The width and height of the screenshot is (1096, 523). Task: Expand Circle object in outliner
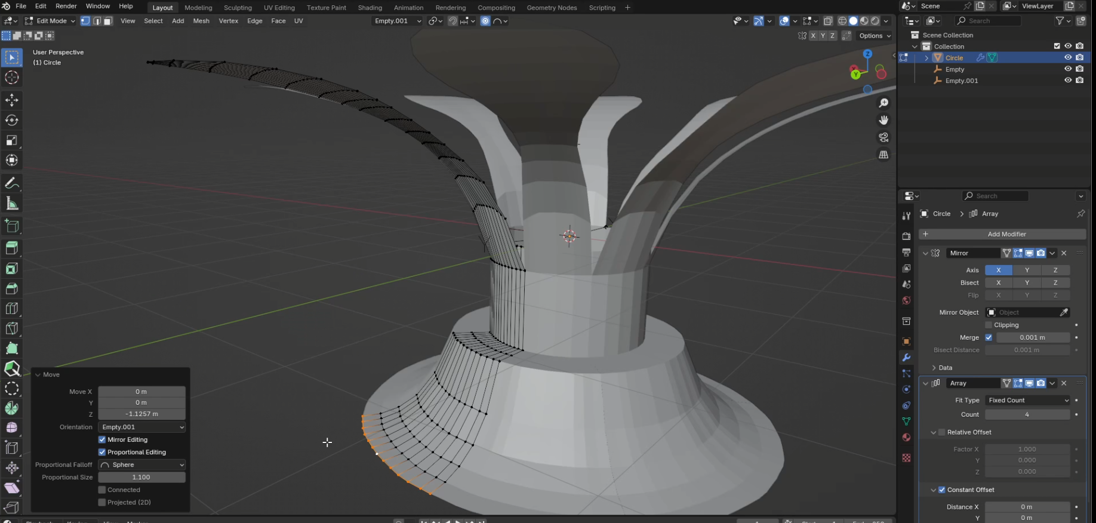(926, 58)
